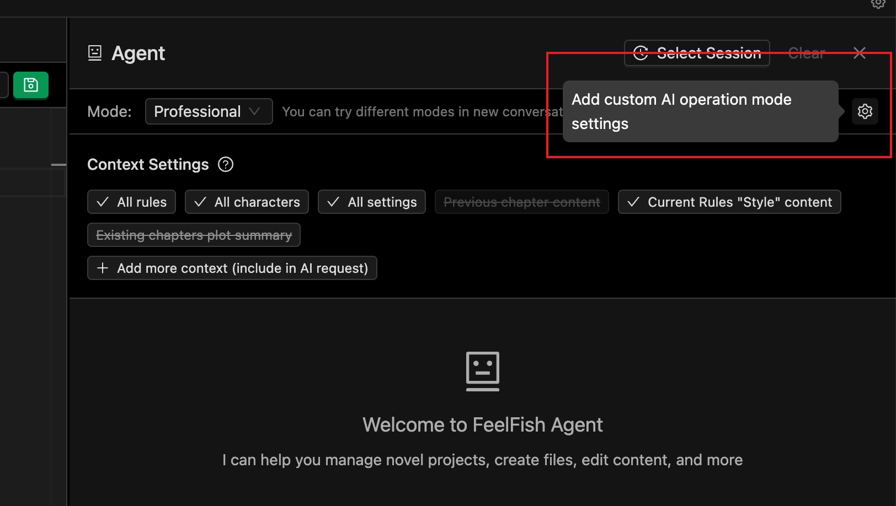The width and height of the screenshot is (896, 506).
Task: Open custom AI operation mode settings gear
Action: [x=865, y=111]
